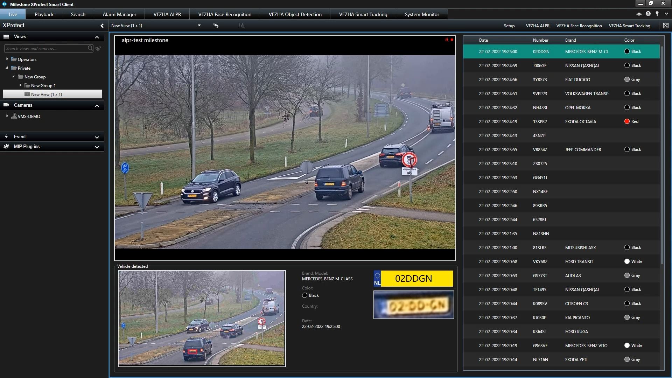Image resolution: width=672 pixels, height=378 pixels.
Task: Click the Private folder icon
Action: [x=14, y=68]
